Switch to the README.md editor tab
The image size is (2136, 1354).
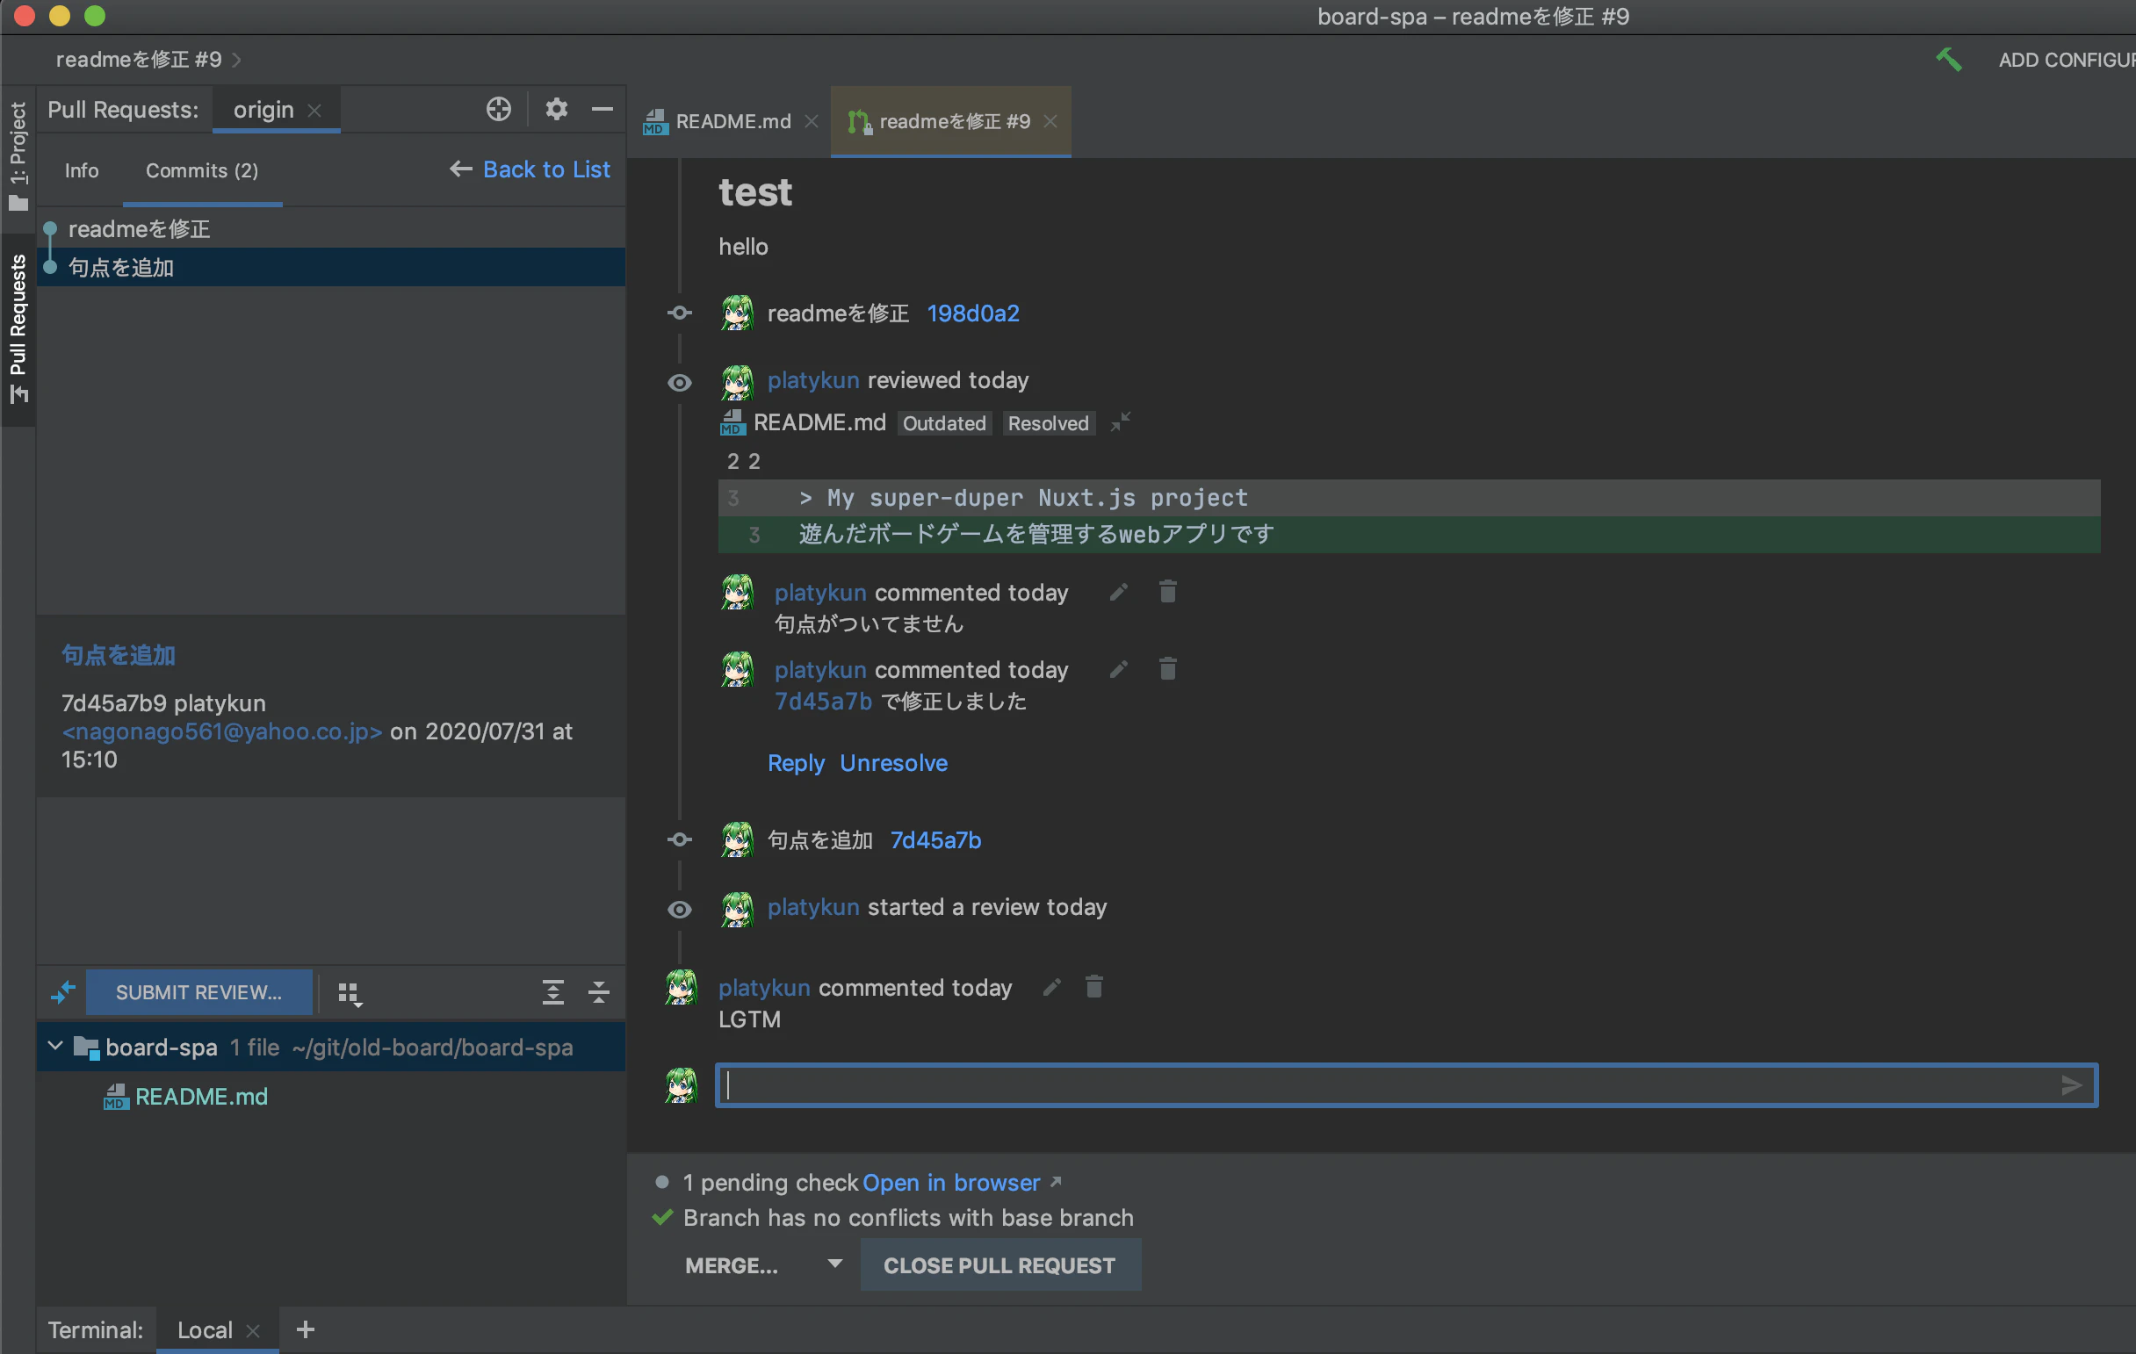pyautogui.click(x=732, y=121)
